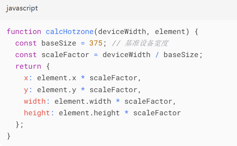Click the Chinese comment 基准设备宽度

point(147,43)
